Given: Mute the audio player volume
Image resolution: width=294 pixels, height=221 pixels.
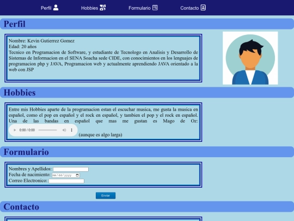Looking at the screenshot, I should coord(64,130).
